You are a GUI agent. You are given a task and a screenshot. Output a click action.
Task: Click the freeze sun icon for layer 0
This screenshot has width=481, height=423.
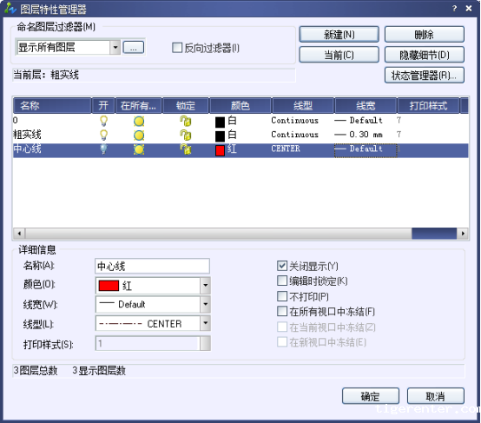[139, 122]
